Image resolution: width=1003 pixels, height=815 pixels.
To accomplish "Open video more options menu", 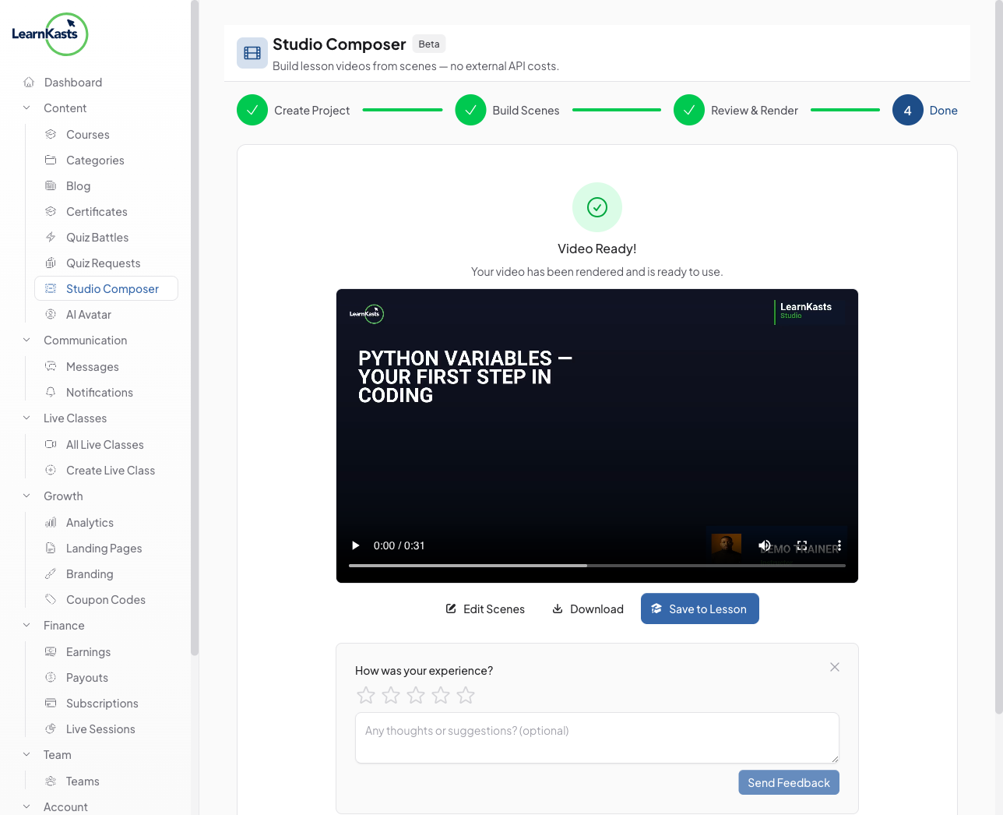I will [x=839, y=545].
